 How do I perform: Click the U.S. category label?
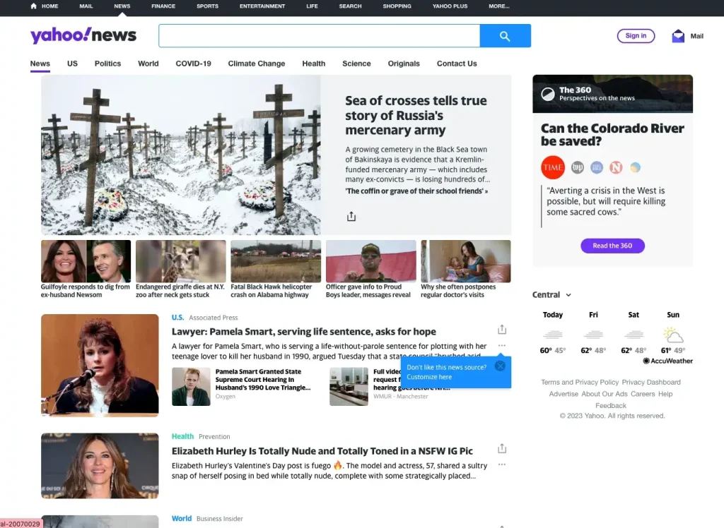point(177,317)
